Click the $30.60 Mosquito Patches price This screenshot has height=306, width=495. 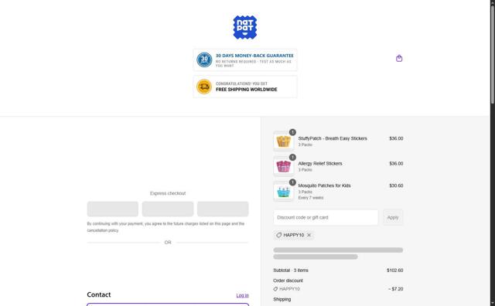[396, 185]
